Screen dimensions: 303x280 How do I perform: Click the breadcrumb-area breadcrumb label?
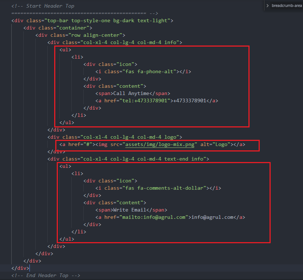[286, 5]
